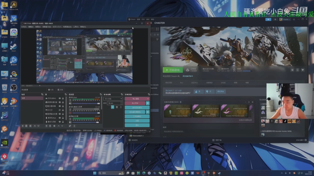Open Chaster account dropdown in Steam title bar
Image resolution: width=314 pixels, height=176 pixels.
285,19
